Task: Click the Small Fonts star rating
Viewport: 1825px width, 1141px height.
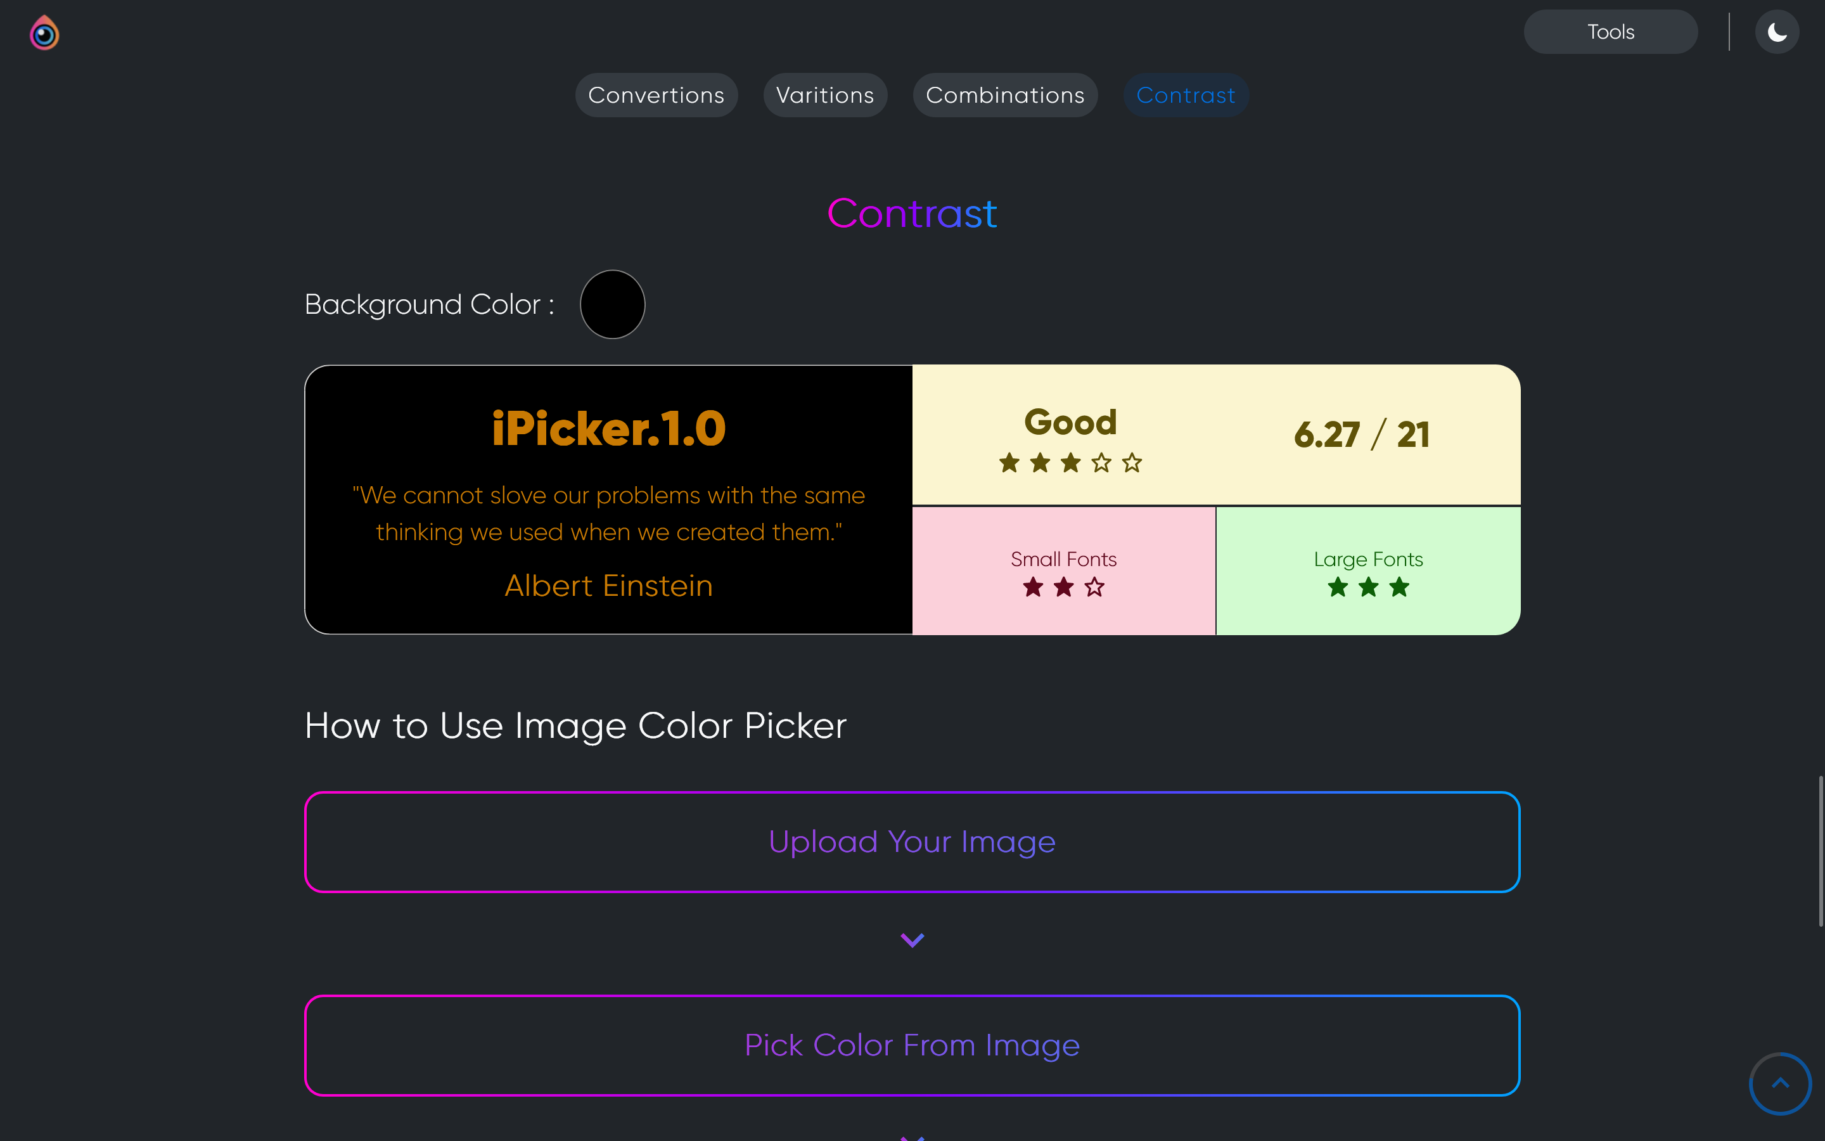Action: (1063, 587)
